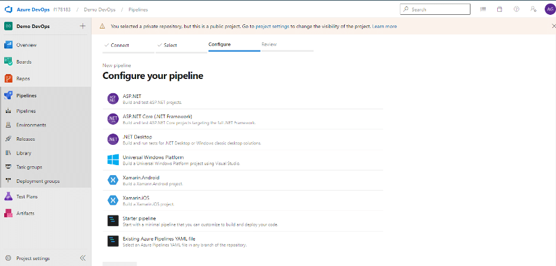The image size is (556, 266).
Task: Select Environments in the sidebar
Action: coord(31,125)
